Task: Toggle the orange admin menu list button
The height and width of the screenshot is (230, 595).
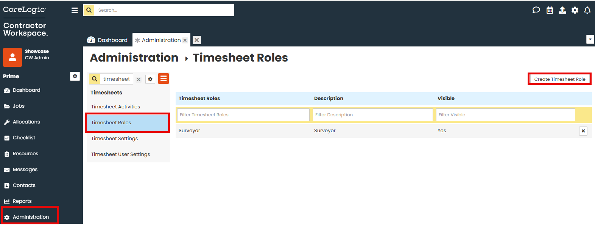Action: coord(164,79)
